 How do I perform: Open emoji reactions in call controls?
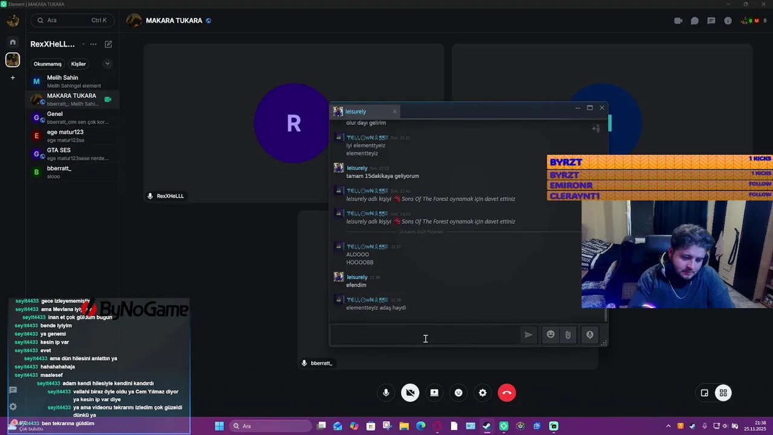tap(458, 393)
